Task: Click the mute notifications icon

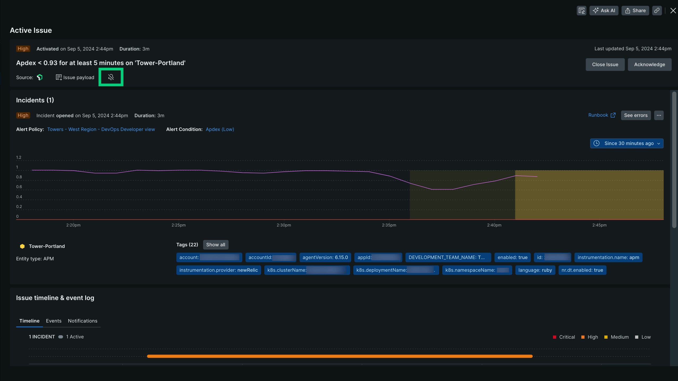Action: [x=111, y=77]
